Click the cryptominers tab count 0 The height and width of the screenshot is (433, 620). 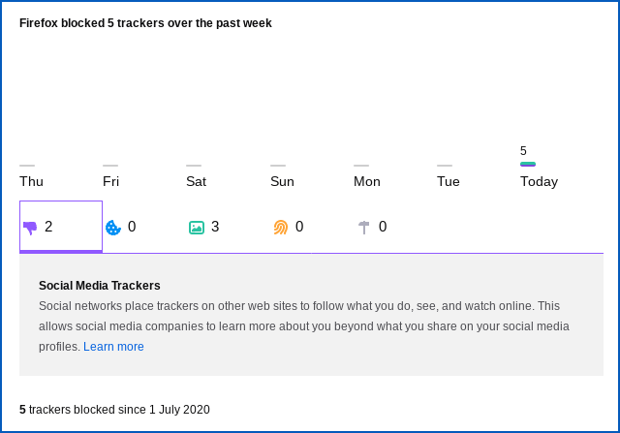tap(383, 227)
